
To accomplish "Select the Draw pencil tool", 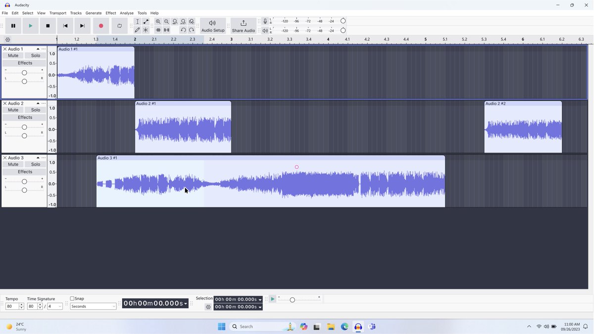I will [137, 30].
